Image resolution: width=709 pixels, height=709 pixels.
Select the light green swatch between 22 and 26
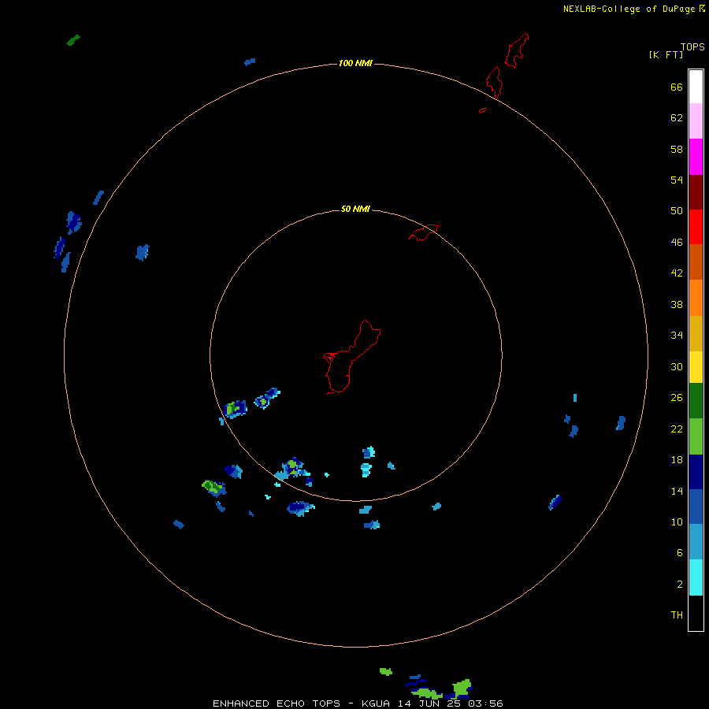coord(696,436)
